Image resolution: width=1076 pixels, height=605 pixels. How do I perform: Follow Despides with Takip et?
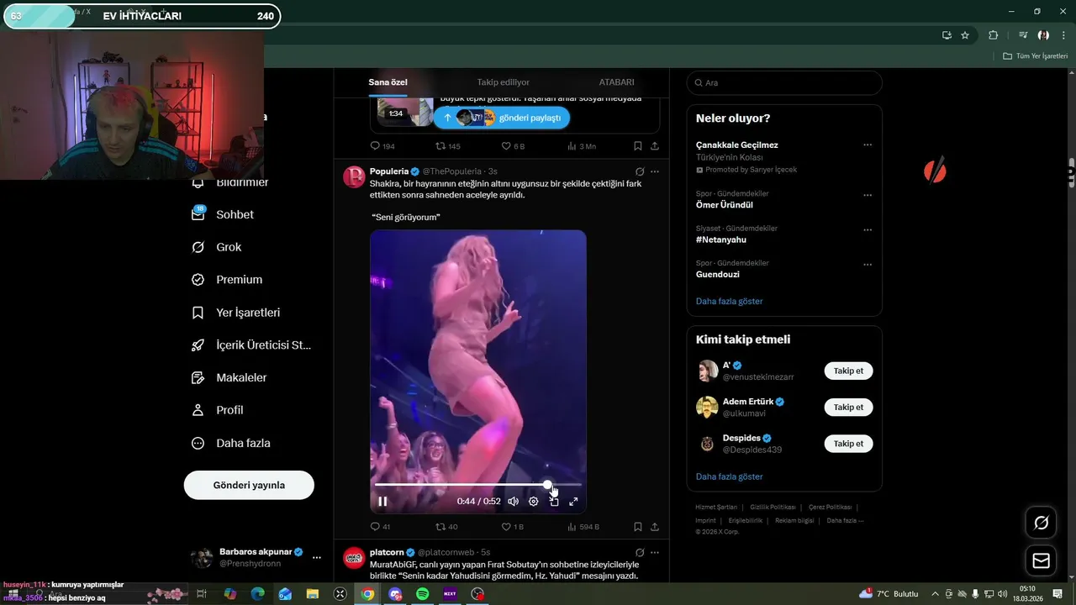(x=848, y=443)
